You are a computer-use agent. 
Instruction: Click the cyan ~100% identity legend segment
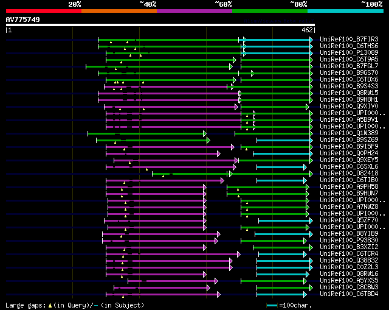click(x=345, y=11)
